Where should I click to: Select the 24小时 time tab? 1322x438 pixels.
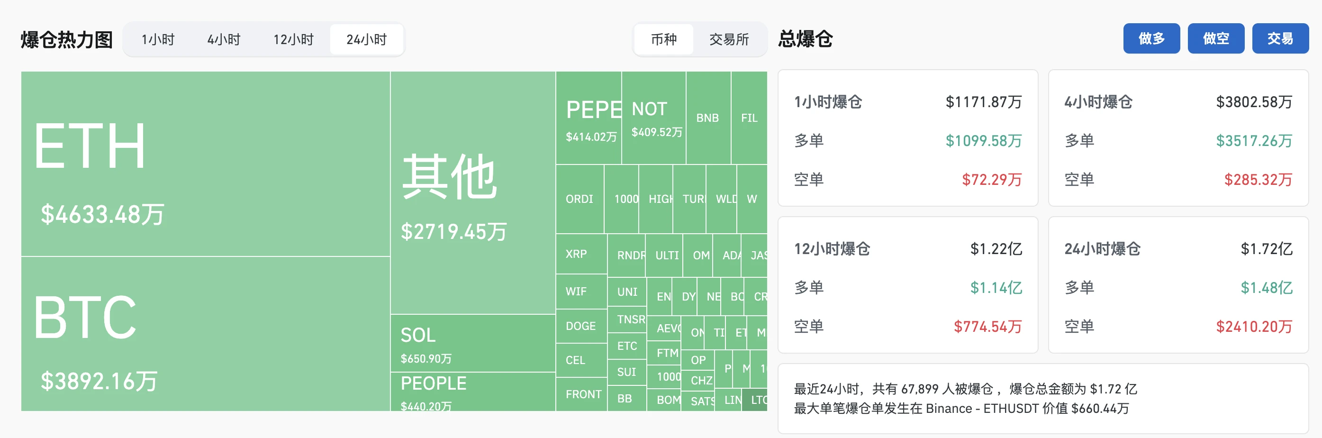(366, 39)
